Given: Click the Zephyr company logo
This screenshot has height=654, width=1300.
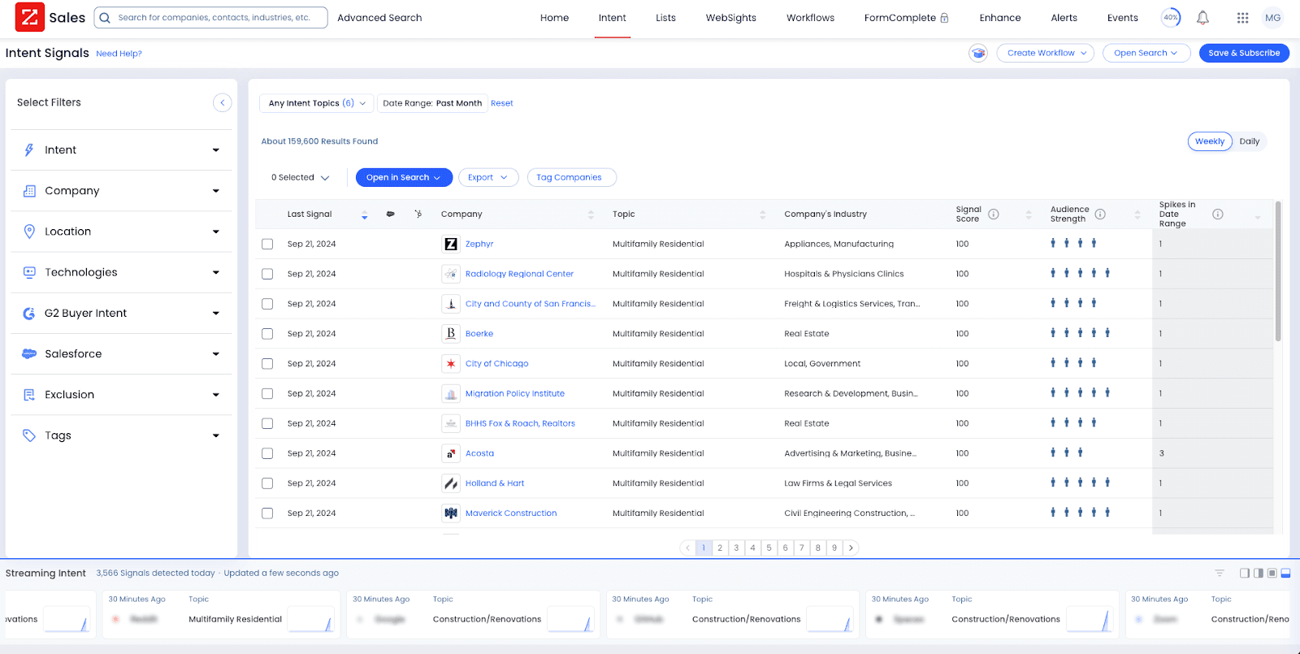Looking at the screenshot, I should 451,244.
